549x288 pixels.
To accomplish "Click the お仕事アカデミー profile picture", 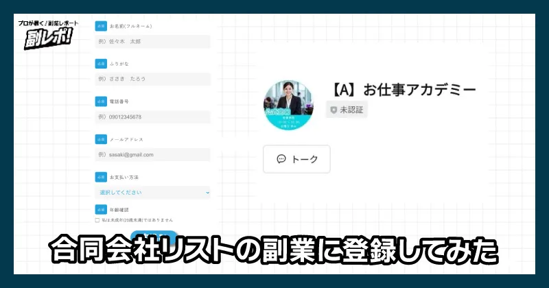I will tap(288, 106).
